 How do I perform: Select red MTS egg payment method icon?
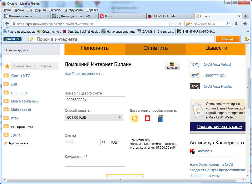click(147, 118)
